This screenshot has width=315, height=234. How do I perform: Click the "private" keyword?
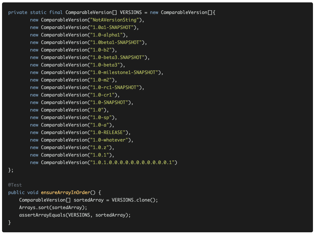(18, 13)
